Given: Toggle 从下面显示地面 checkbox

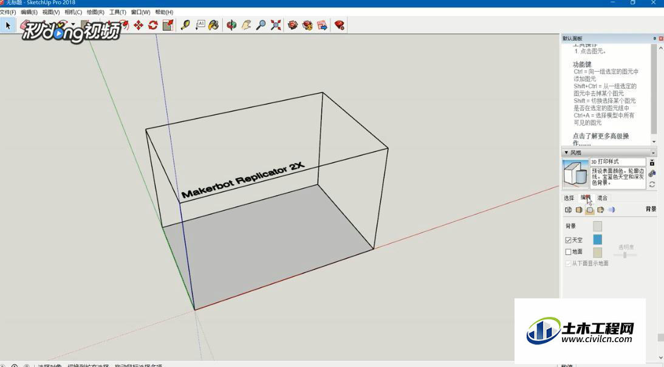Looking at the screenshot, I should [568, 264].
